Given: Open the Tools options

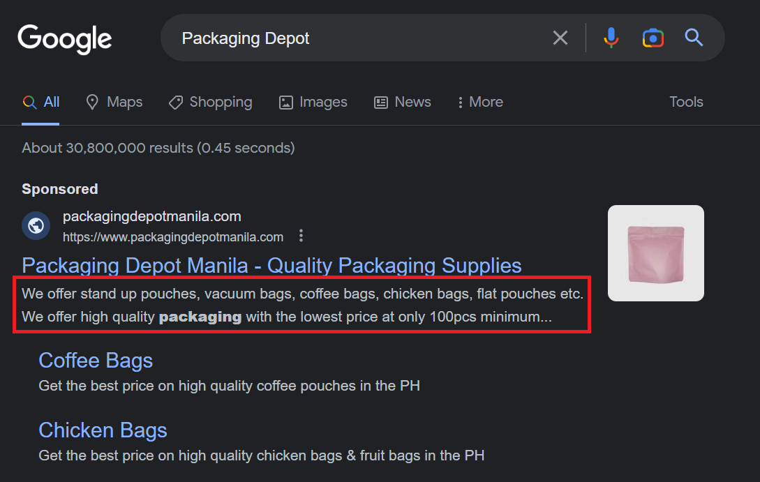Looking at the screenshot, I should tap(686, 102).
